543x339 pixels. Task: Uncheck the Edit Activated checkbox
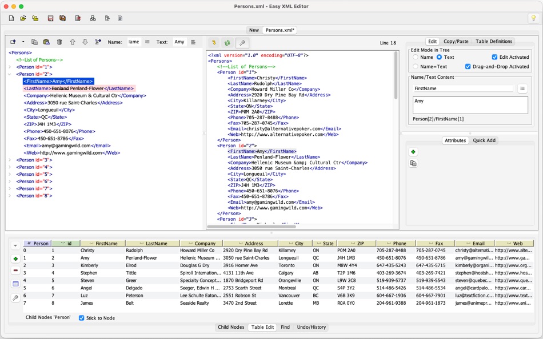tap(495, 57)
